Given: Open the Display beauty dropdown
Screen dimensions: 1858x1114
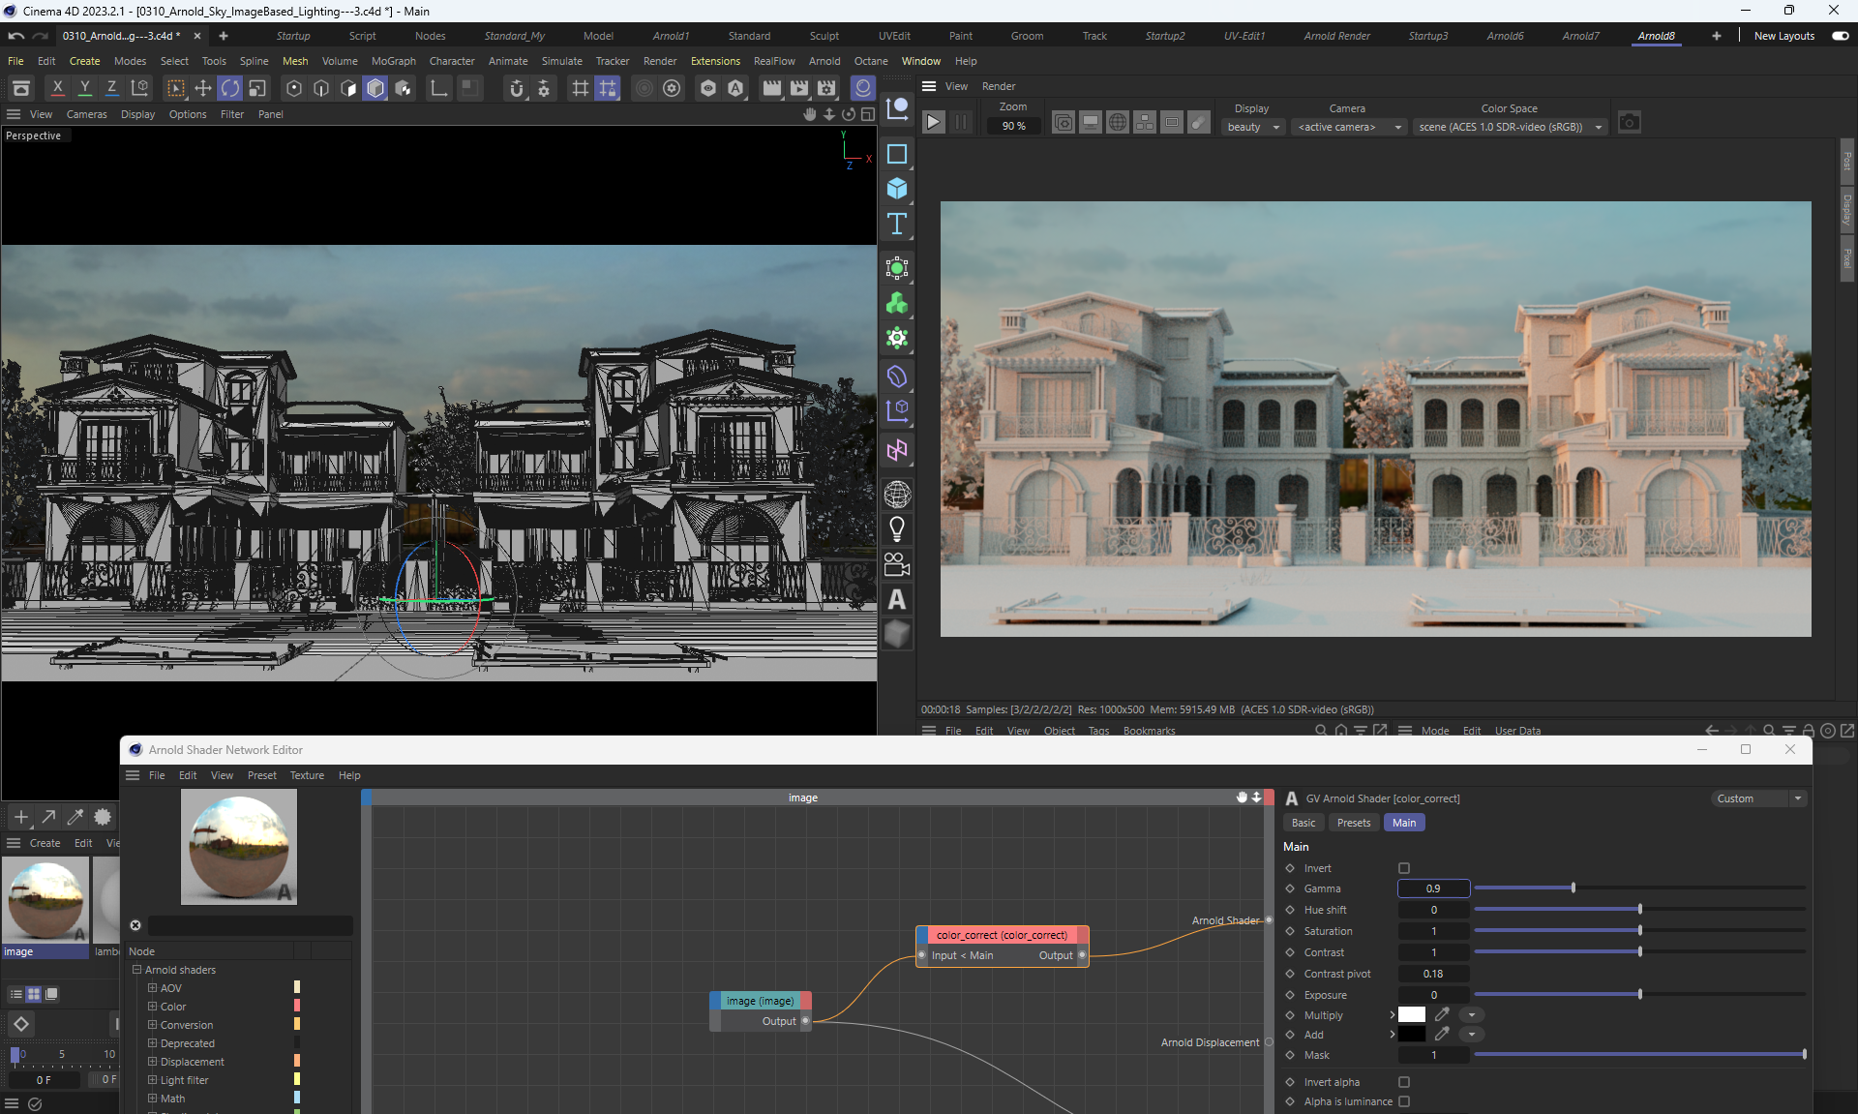Looking at the screenshot, I should click(x=1253, y=127).
